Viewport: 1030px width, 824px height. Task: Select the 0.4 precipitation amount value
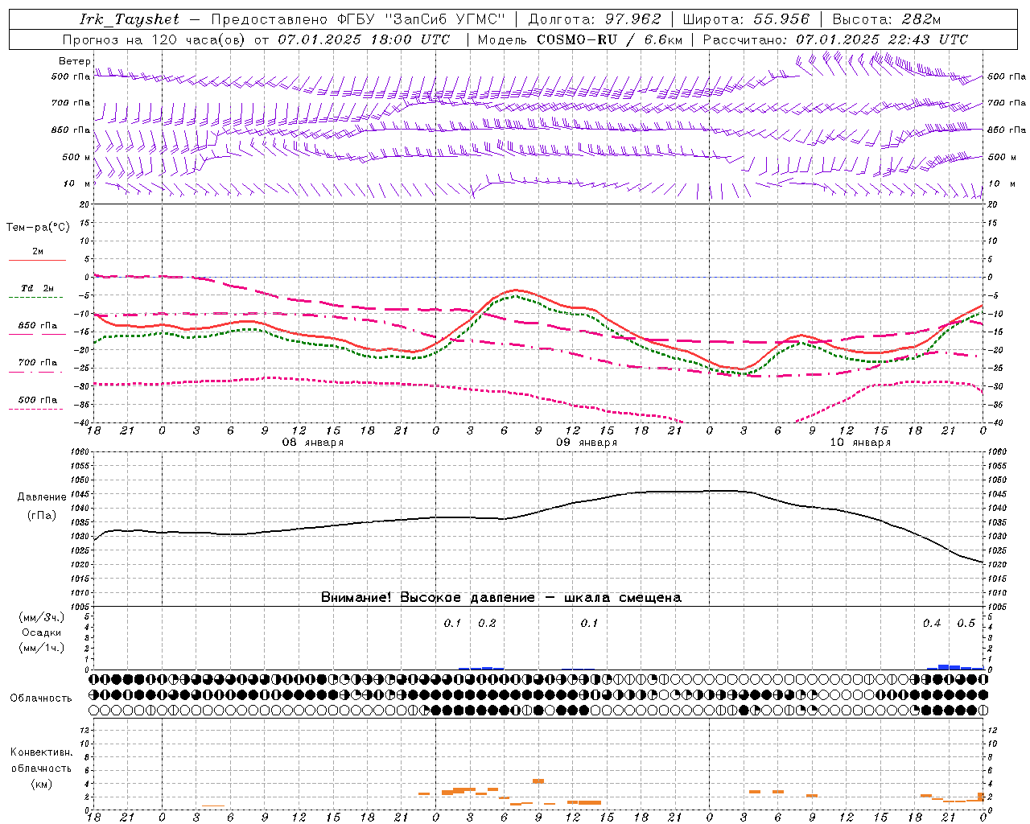932,624
